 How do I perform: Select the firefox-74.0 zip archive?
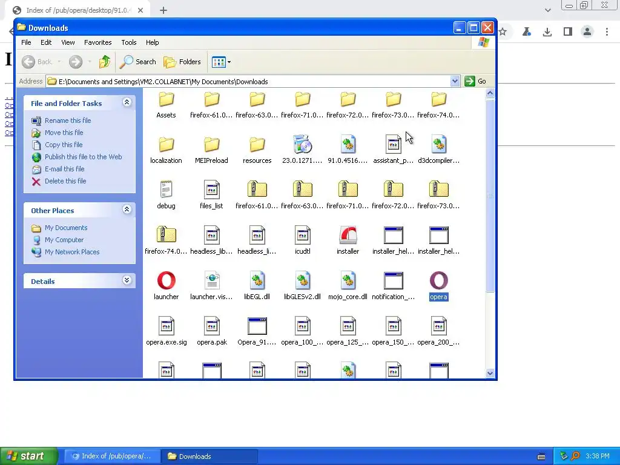click(166, 236)
